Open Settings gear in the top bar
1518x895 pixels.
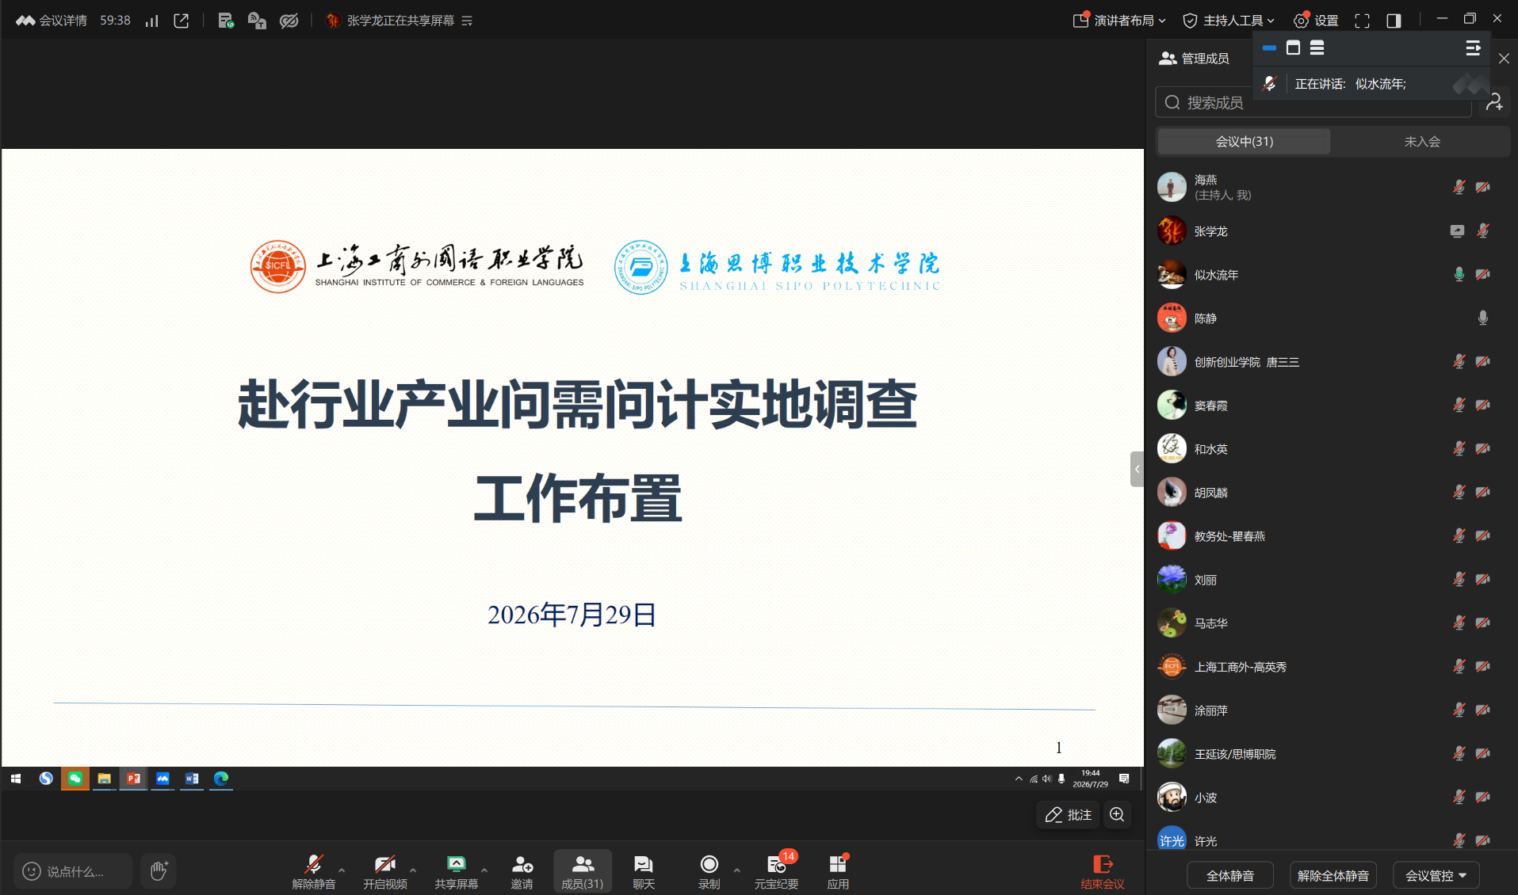pyautogui.click(x=1316, y=21)
